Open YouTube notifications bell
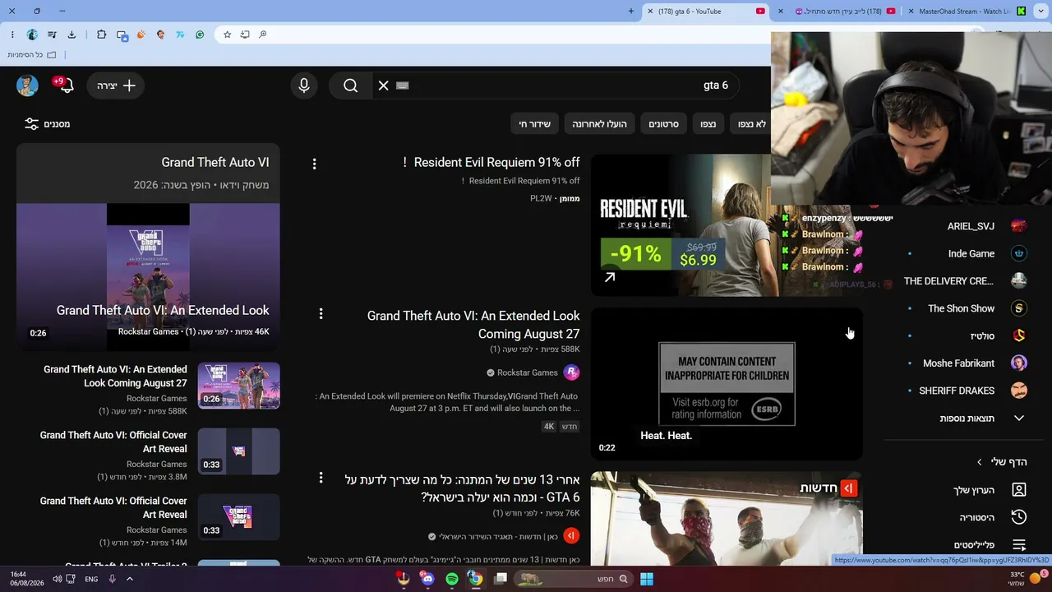 click(66, 86)
